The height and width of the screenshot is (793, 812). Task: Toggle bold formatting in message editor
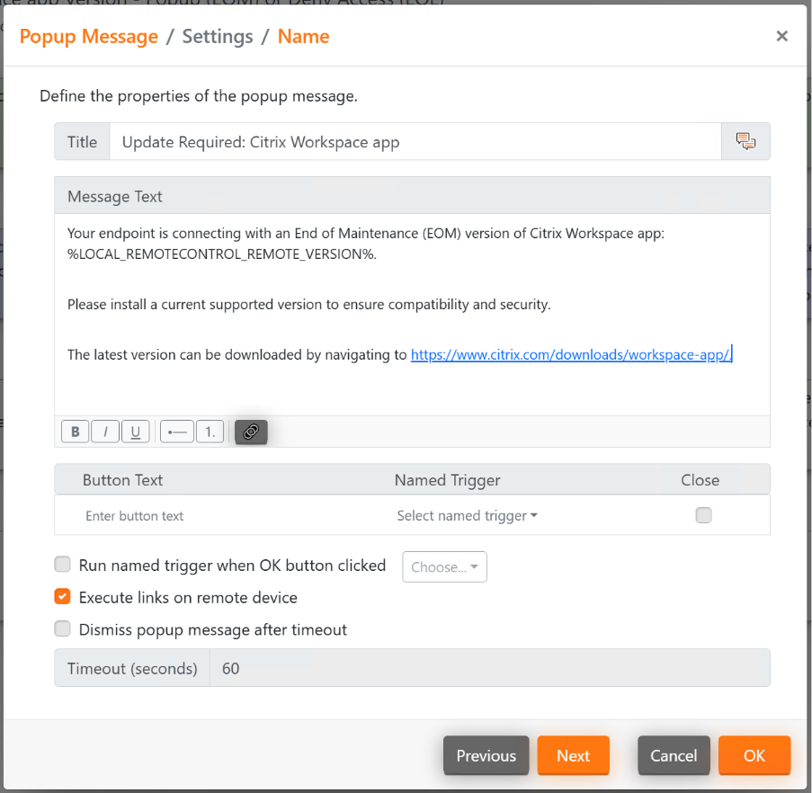(x=76, y=432)
